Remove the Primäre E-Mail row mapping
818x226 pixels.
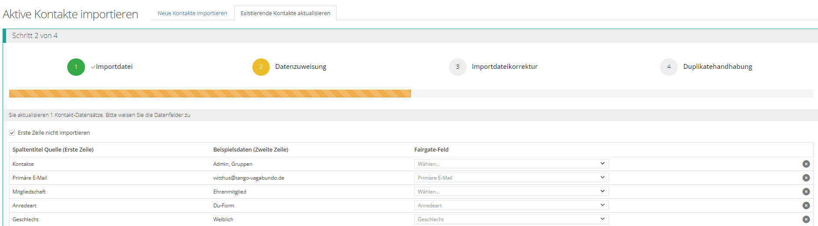click(x=806, y=178)
